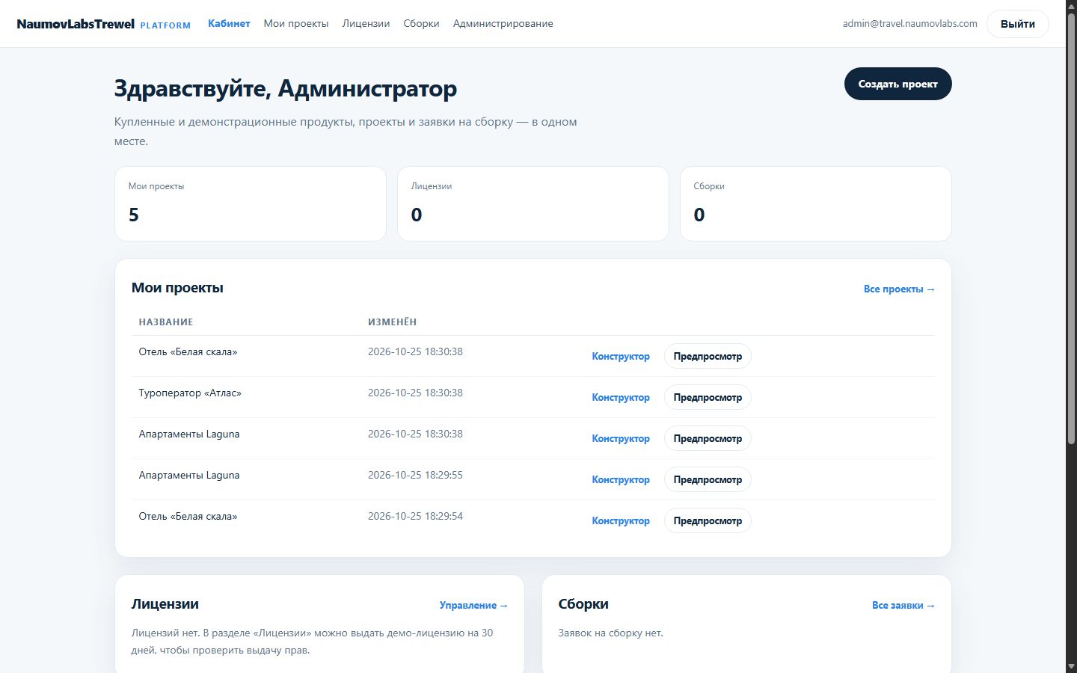Click Предпросмотр for Отель «Белая скала» changed 18:30:38
This screenshot has width=1077, height=673.
click(708, 357)
